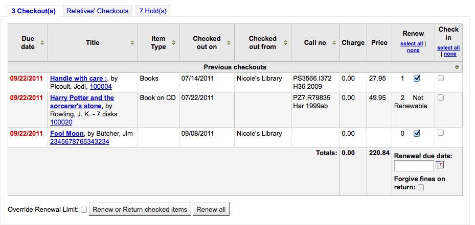
Task: Sort table by Due date column arrows
Action: pos(42,43)
